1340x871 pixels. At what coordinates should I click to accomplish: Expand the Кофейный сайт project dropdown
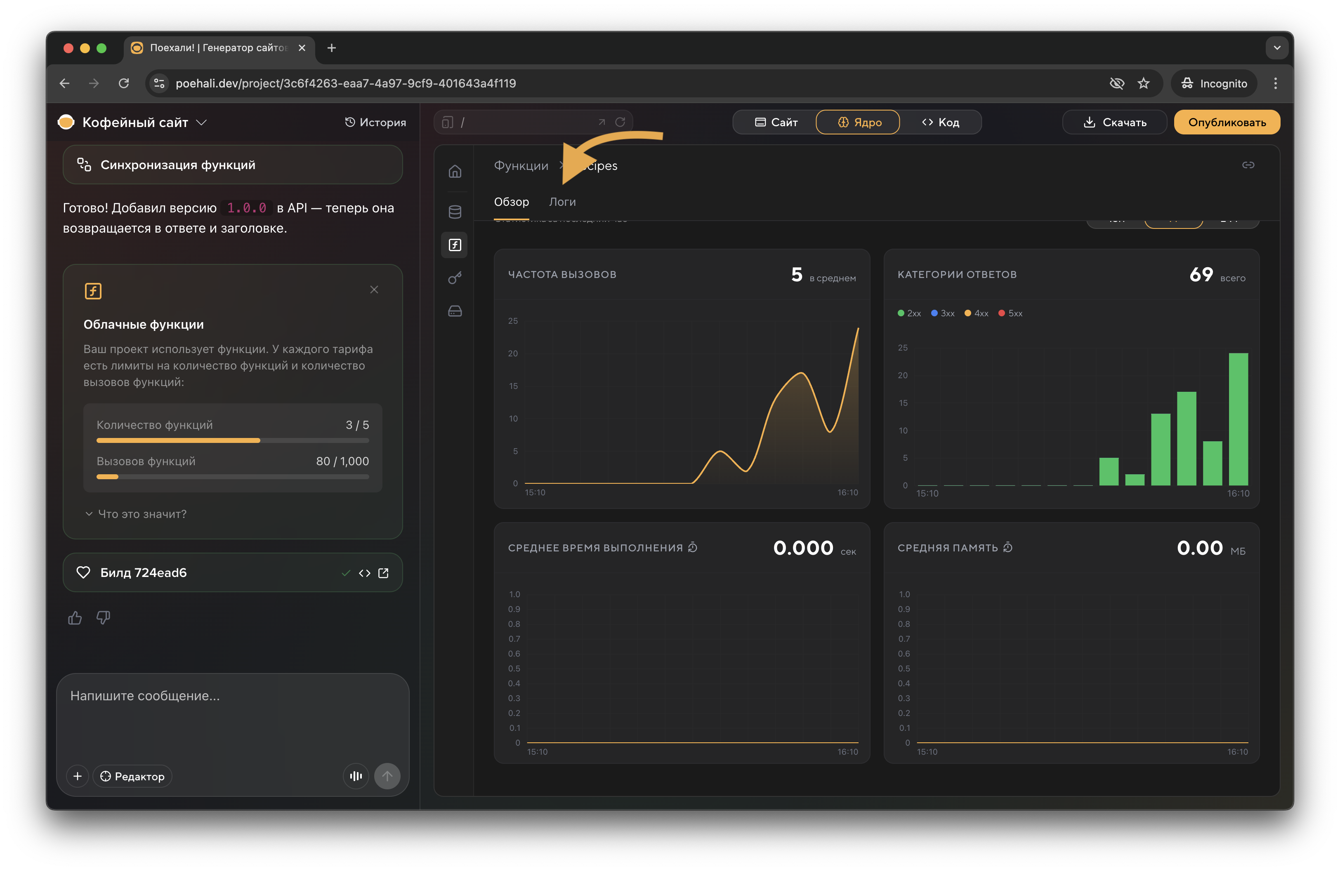point(202,122)
